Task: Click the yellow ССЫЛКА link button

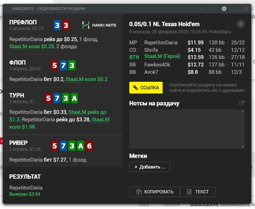Action: (146, 88)
